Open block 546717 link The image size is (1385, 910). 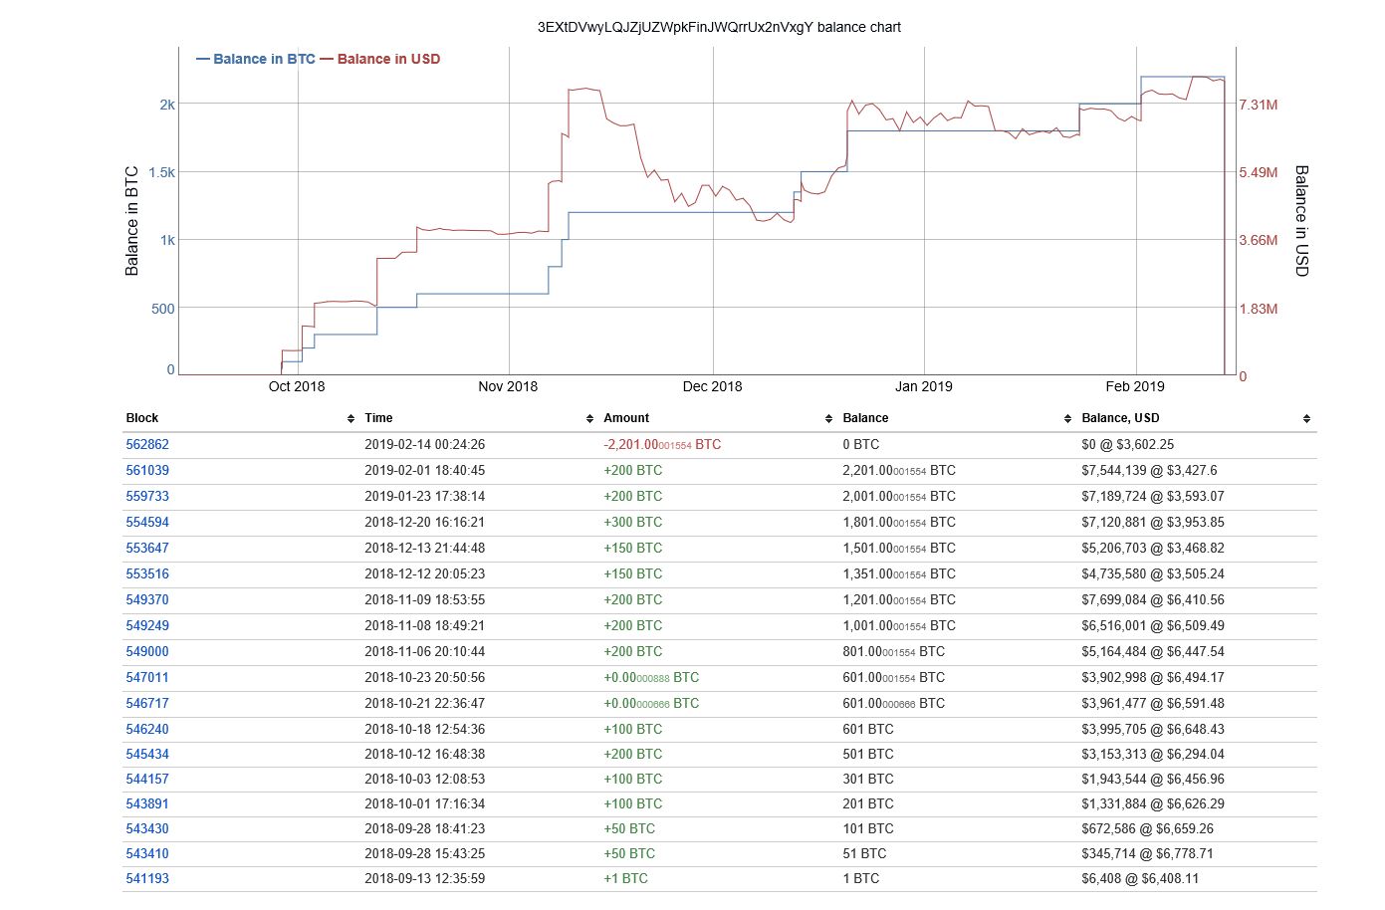[147, 703]
